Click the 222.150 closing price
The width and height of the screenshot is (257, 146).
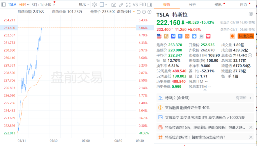point(168,23)
